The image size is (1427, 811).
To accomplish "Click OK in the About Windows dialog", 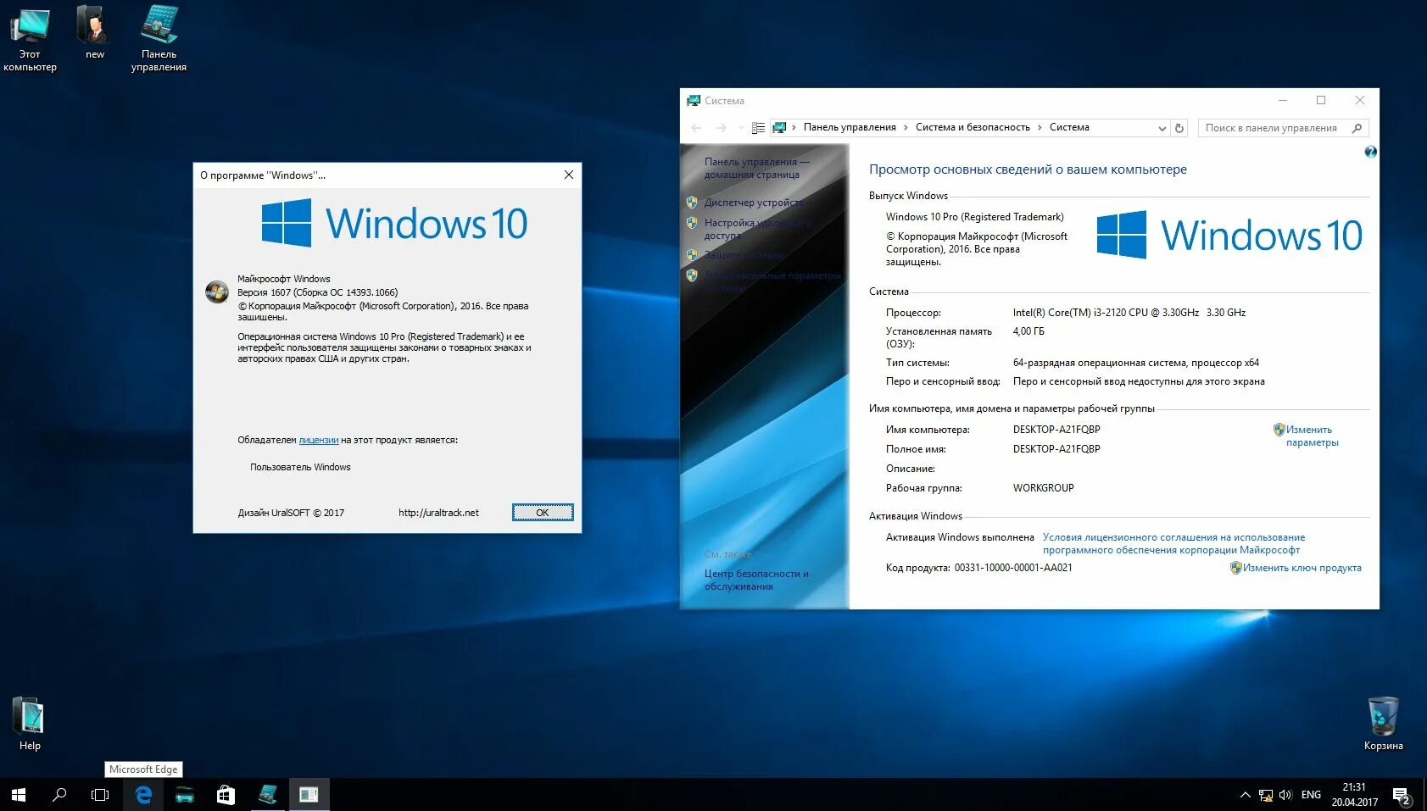I will 543,513.
